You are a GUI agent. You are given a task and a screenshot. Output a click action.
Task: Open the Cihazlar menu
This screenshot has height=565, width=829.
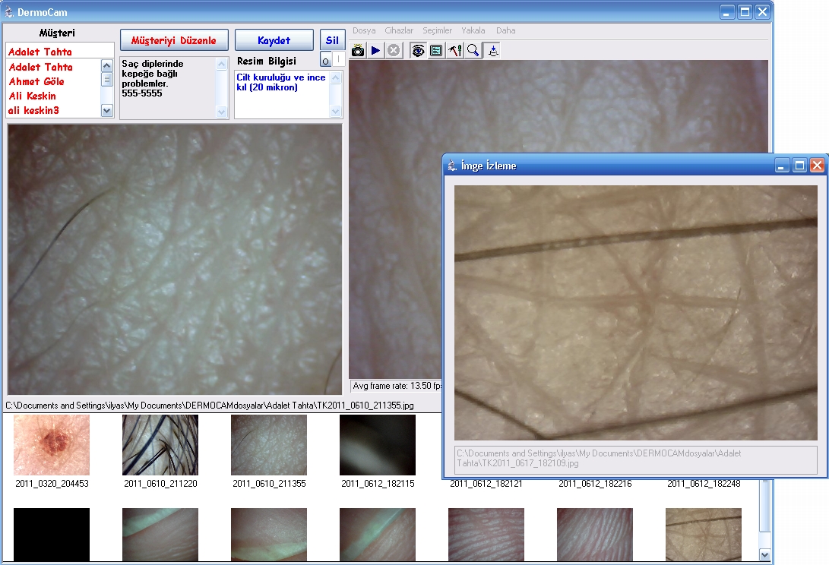click(399, 30)
